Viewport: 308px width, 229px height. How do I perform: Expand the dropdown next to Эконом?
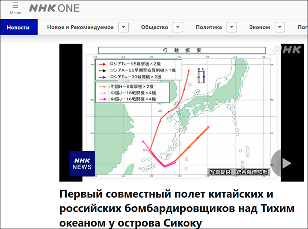click(281, 27)
